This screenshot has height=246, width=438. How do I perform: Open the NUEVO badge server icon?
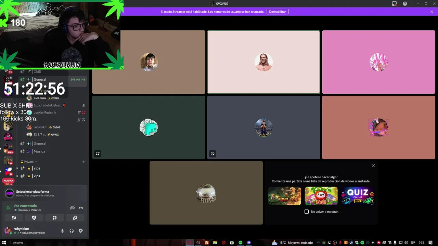[8, 181]
